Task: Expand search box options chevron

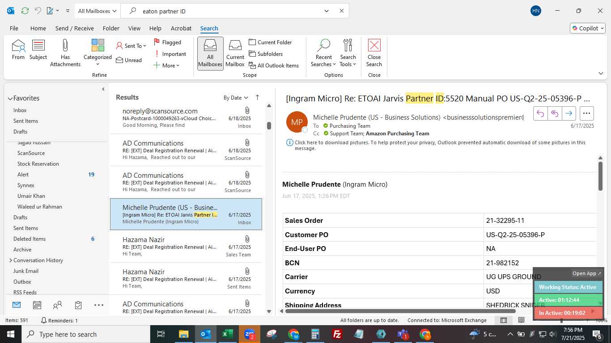Action: tap(327, 11)
